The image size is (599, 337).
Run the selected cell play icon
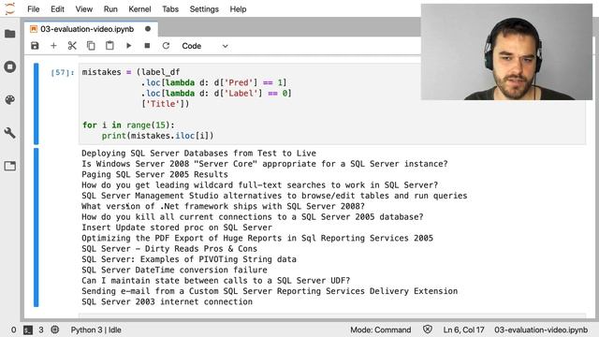pos(129,46)
